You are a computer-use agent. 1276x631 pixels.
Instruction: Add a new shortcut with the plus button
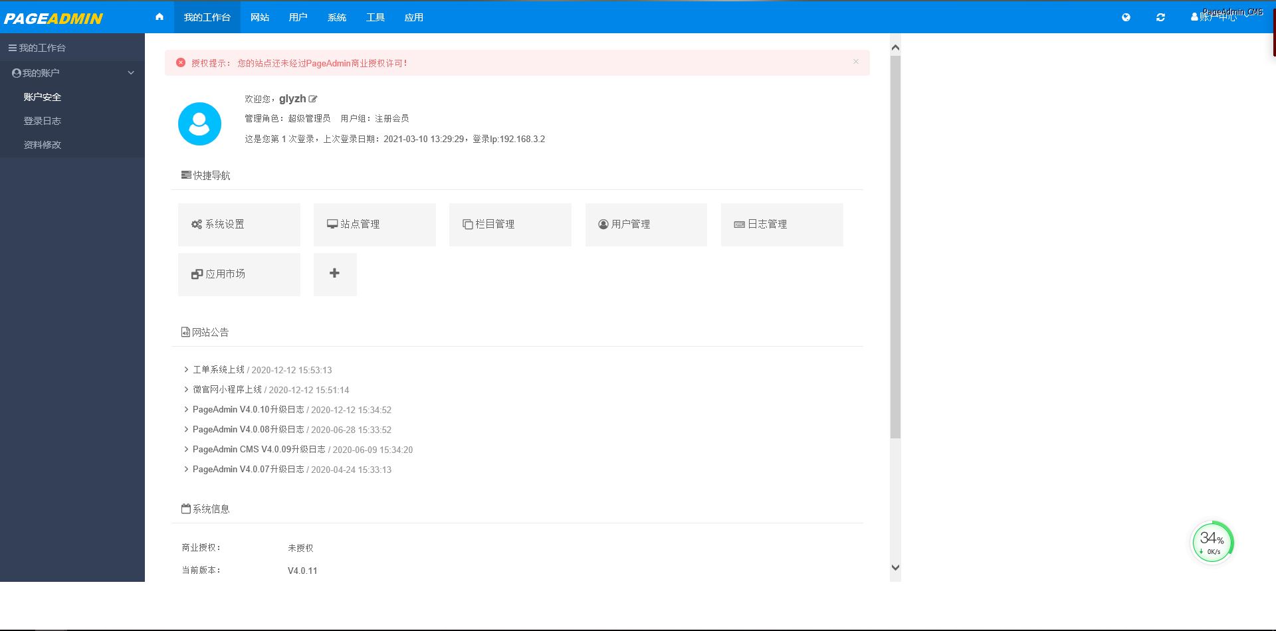[x=335, y=274]
